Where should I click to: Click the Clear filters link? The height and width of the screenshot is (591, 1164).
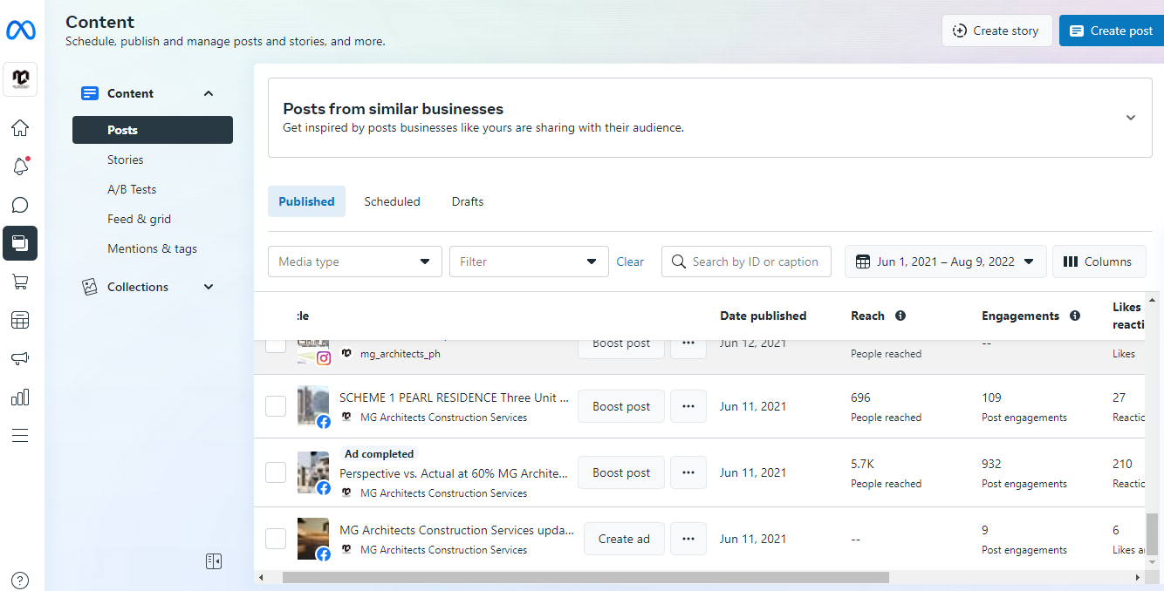tap(630, 262)
